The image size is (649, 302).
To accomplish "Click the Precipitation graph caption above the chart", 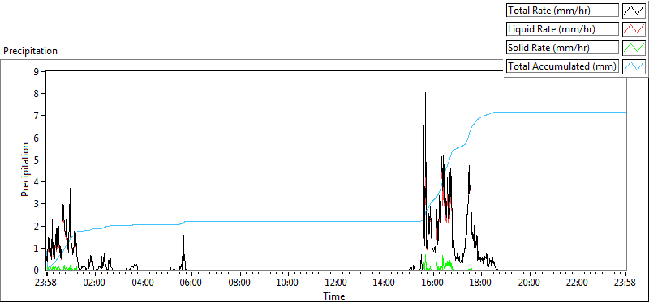I will 30,51.
